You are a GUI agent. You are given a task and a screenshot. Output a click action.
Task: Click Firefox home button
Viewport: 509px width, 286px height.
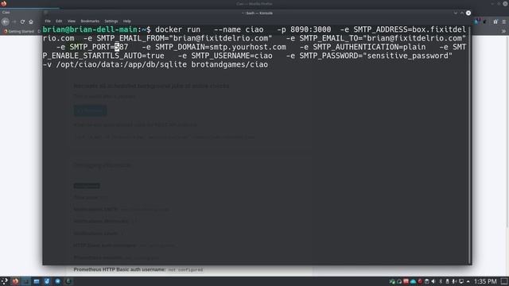click(31, 21)
